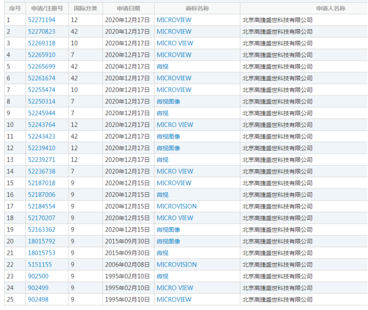
Task: Open application number 18015753
Action: pos(41,253)
